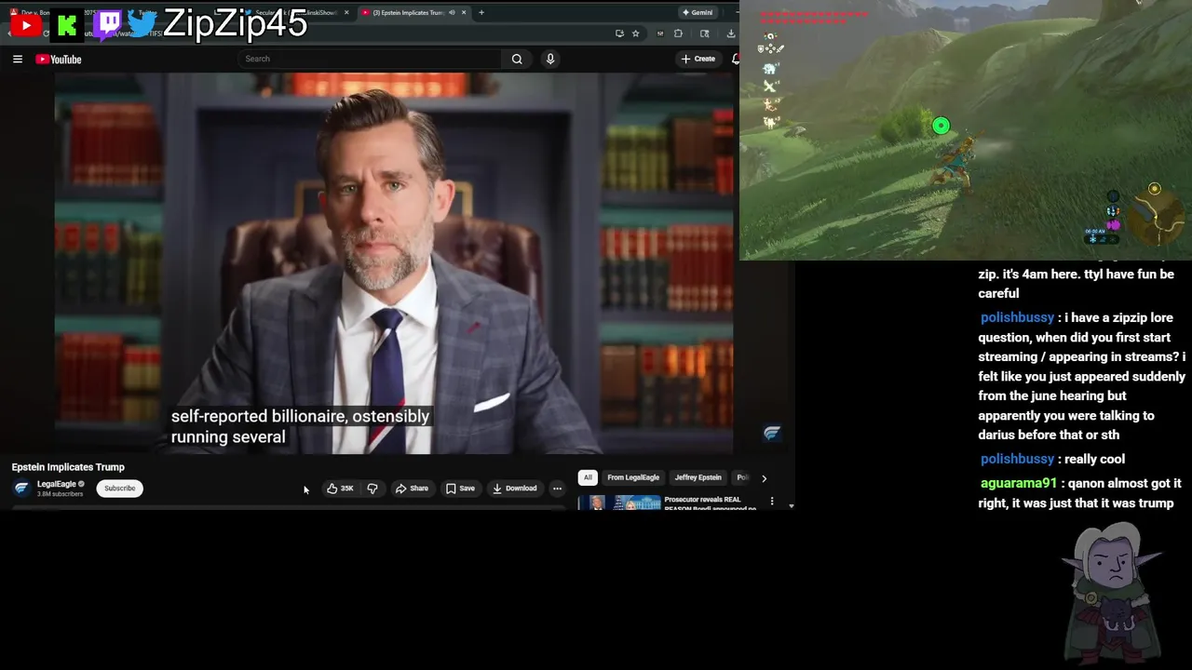Screen dimensions: 1192x670
Task: Save the video to a playlist
Action: point(460,489)
